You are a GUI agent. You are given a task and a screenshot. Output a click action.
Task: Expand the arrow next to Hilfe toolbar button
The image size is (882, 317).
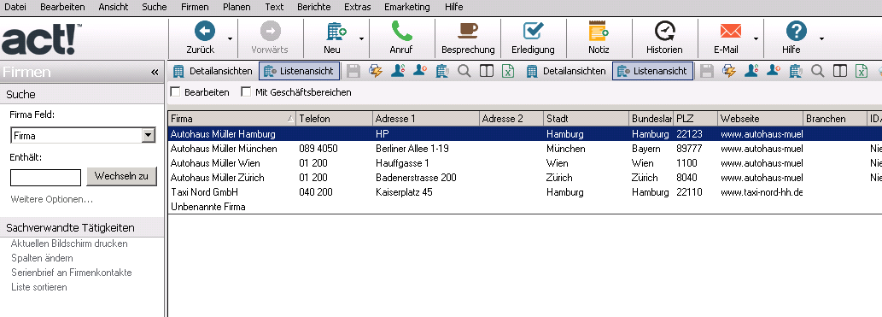tap(822, 38)
